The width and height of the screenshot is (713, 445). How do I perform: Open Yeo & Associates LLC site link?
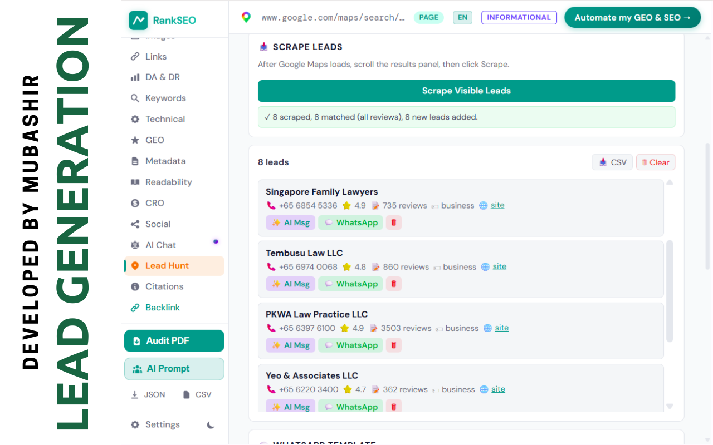pos(499,389)
